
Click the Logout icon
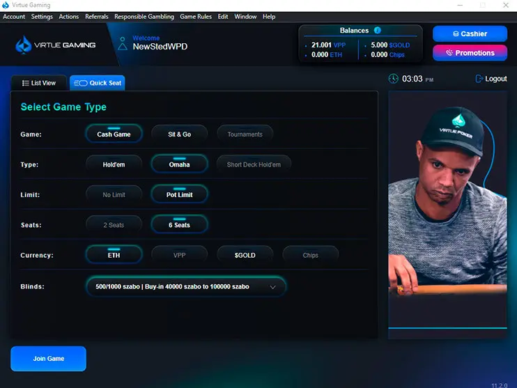[x=479, y=79]
